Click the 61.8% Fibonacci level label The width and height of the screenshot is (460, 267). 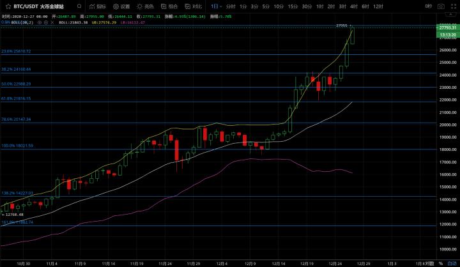(16, 98)
